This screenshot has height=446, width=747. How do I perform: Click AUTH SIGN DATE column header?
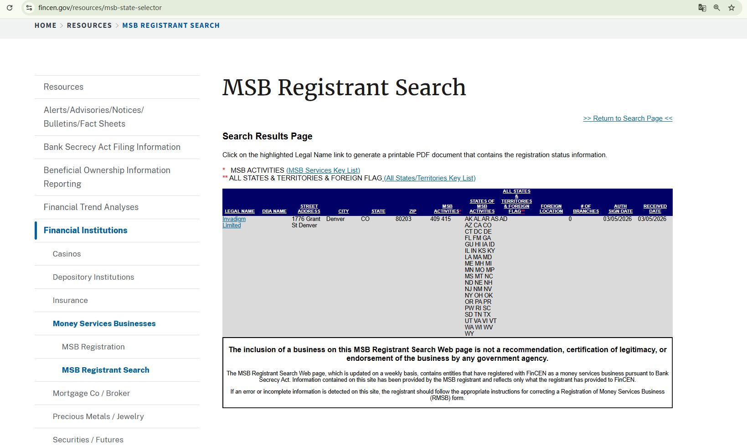click(620, 209)
